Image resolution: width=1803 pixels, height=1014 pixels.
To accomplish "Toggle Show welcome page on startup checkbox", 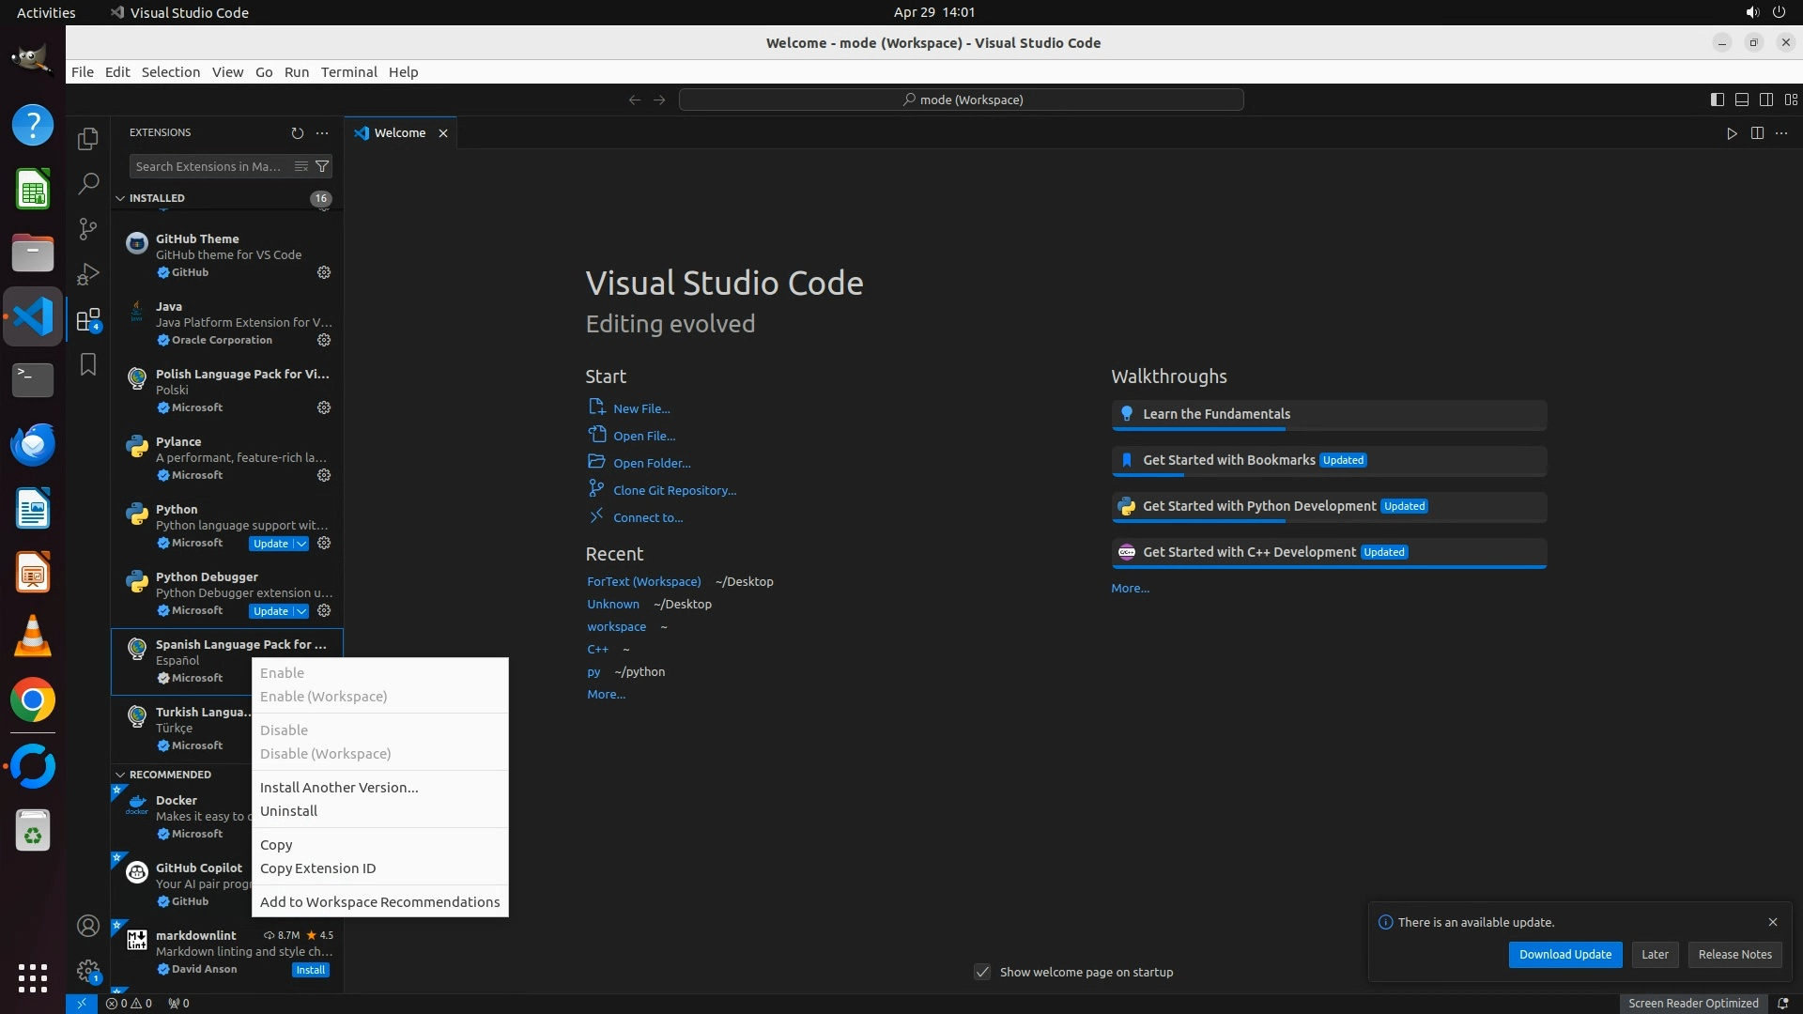I will (x=982, y=972).
